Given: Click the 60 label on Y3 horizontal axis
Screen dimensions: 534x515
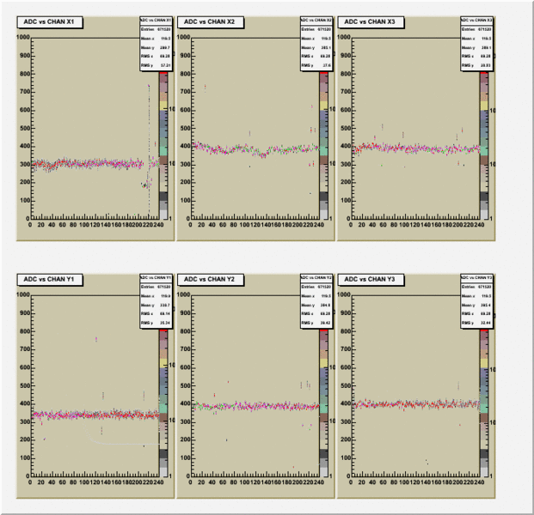Looking at the screenshot, I should (384, 482).
